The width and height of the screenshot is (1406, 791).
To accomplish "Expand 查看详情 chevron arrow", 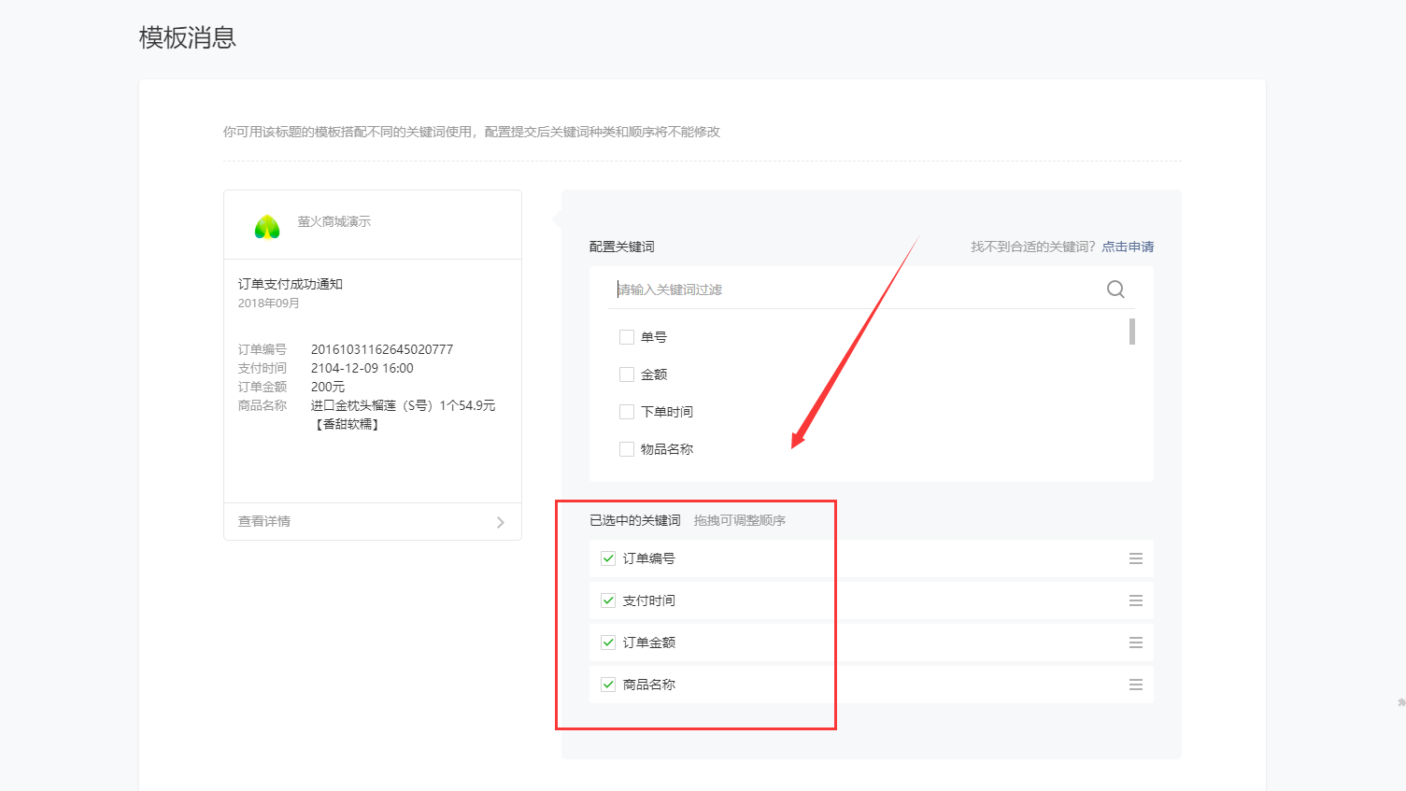I will pos(501,522).
